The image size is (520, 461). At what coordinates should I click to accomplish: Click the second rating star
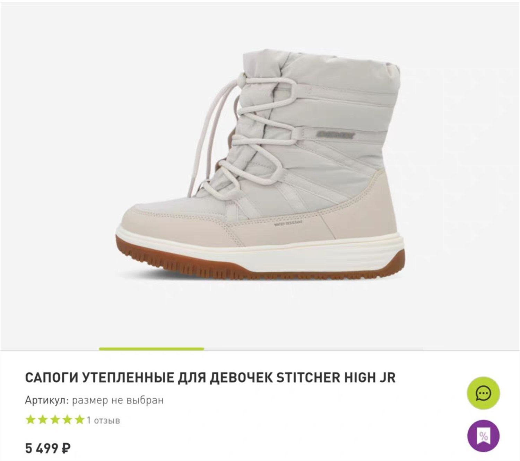[x=43, y=420]
